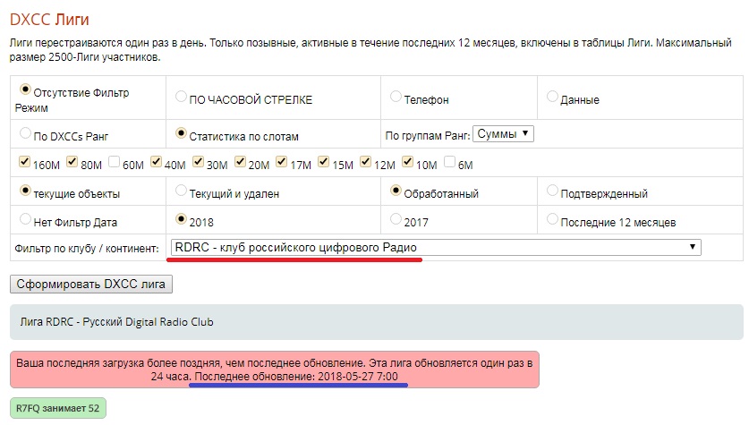Expand the club / continent filter dropdown

tap(435, 248)
